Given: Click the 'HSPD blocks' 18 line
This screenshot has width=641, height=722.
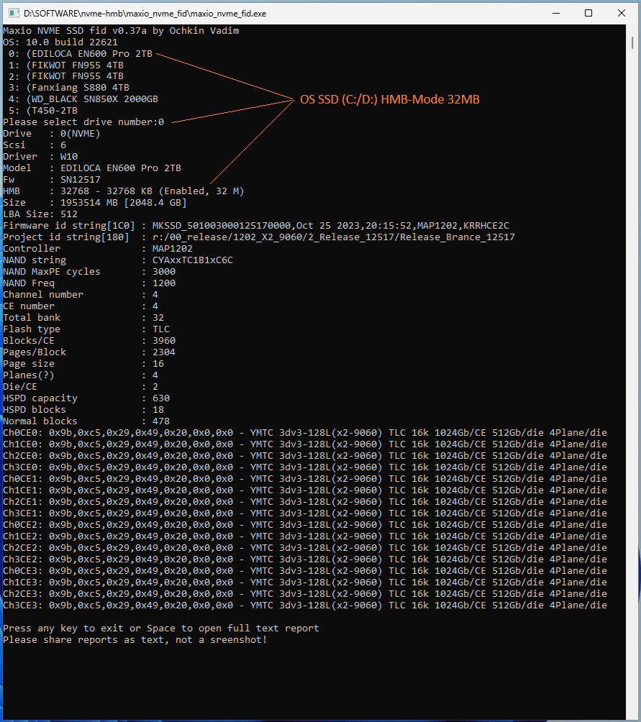Looking at the screenshot, I should coord(83,410).
